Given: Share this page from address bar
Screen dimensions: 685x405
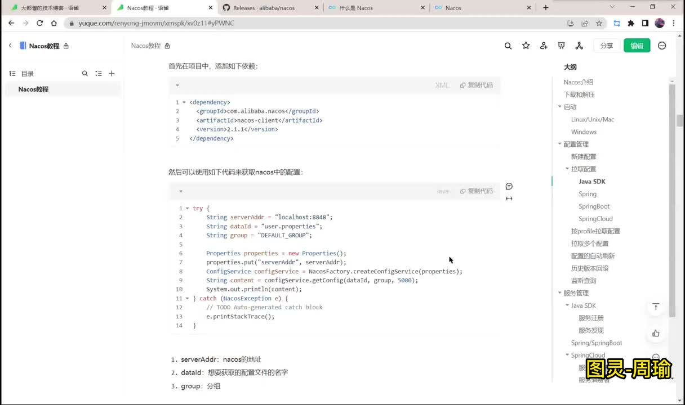Looking at the screenshot, I should (x=585, y=23).
